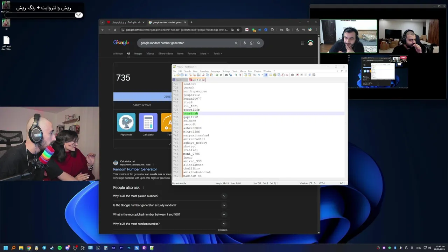Viewport: 448px width, 252px height.
Task: Click line 'murderpanguan' in Notepad++
Action: [x=195, y=91]
